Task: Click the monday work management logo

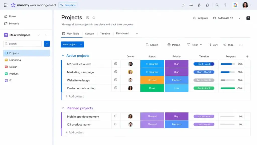Action: pyautogui.click(x=33, y=5)
